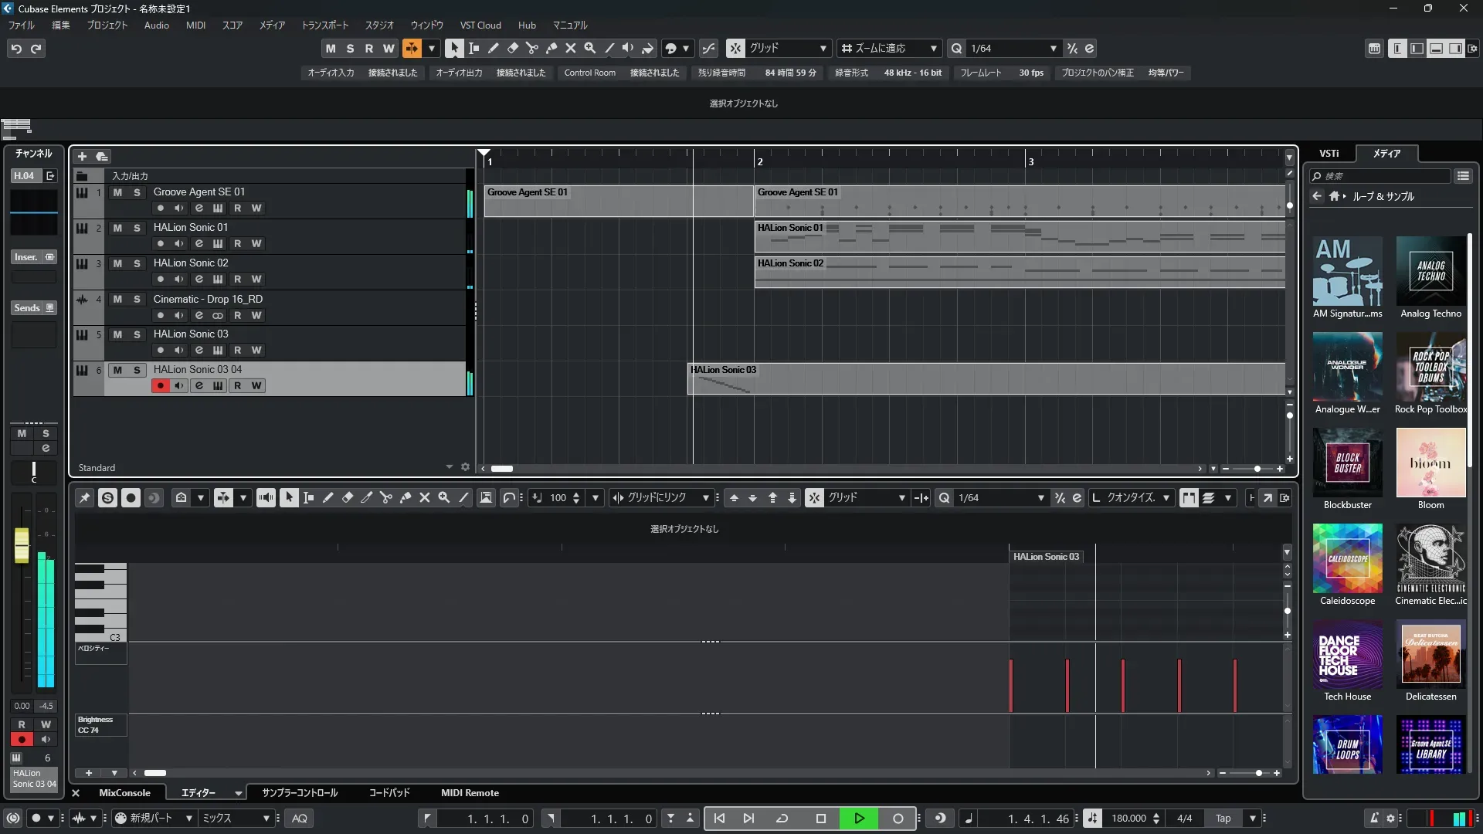Select the Zoom magnifier tool in top toolbar

coord(589,48)
